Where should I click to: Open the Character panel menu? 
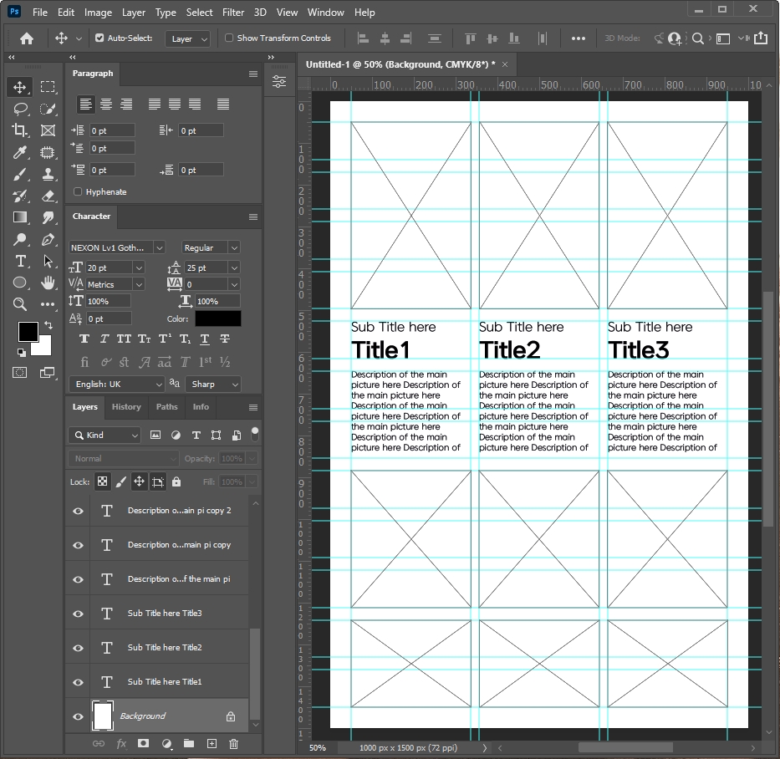point(253,216)
